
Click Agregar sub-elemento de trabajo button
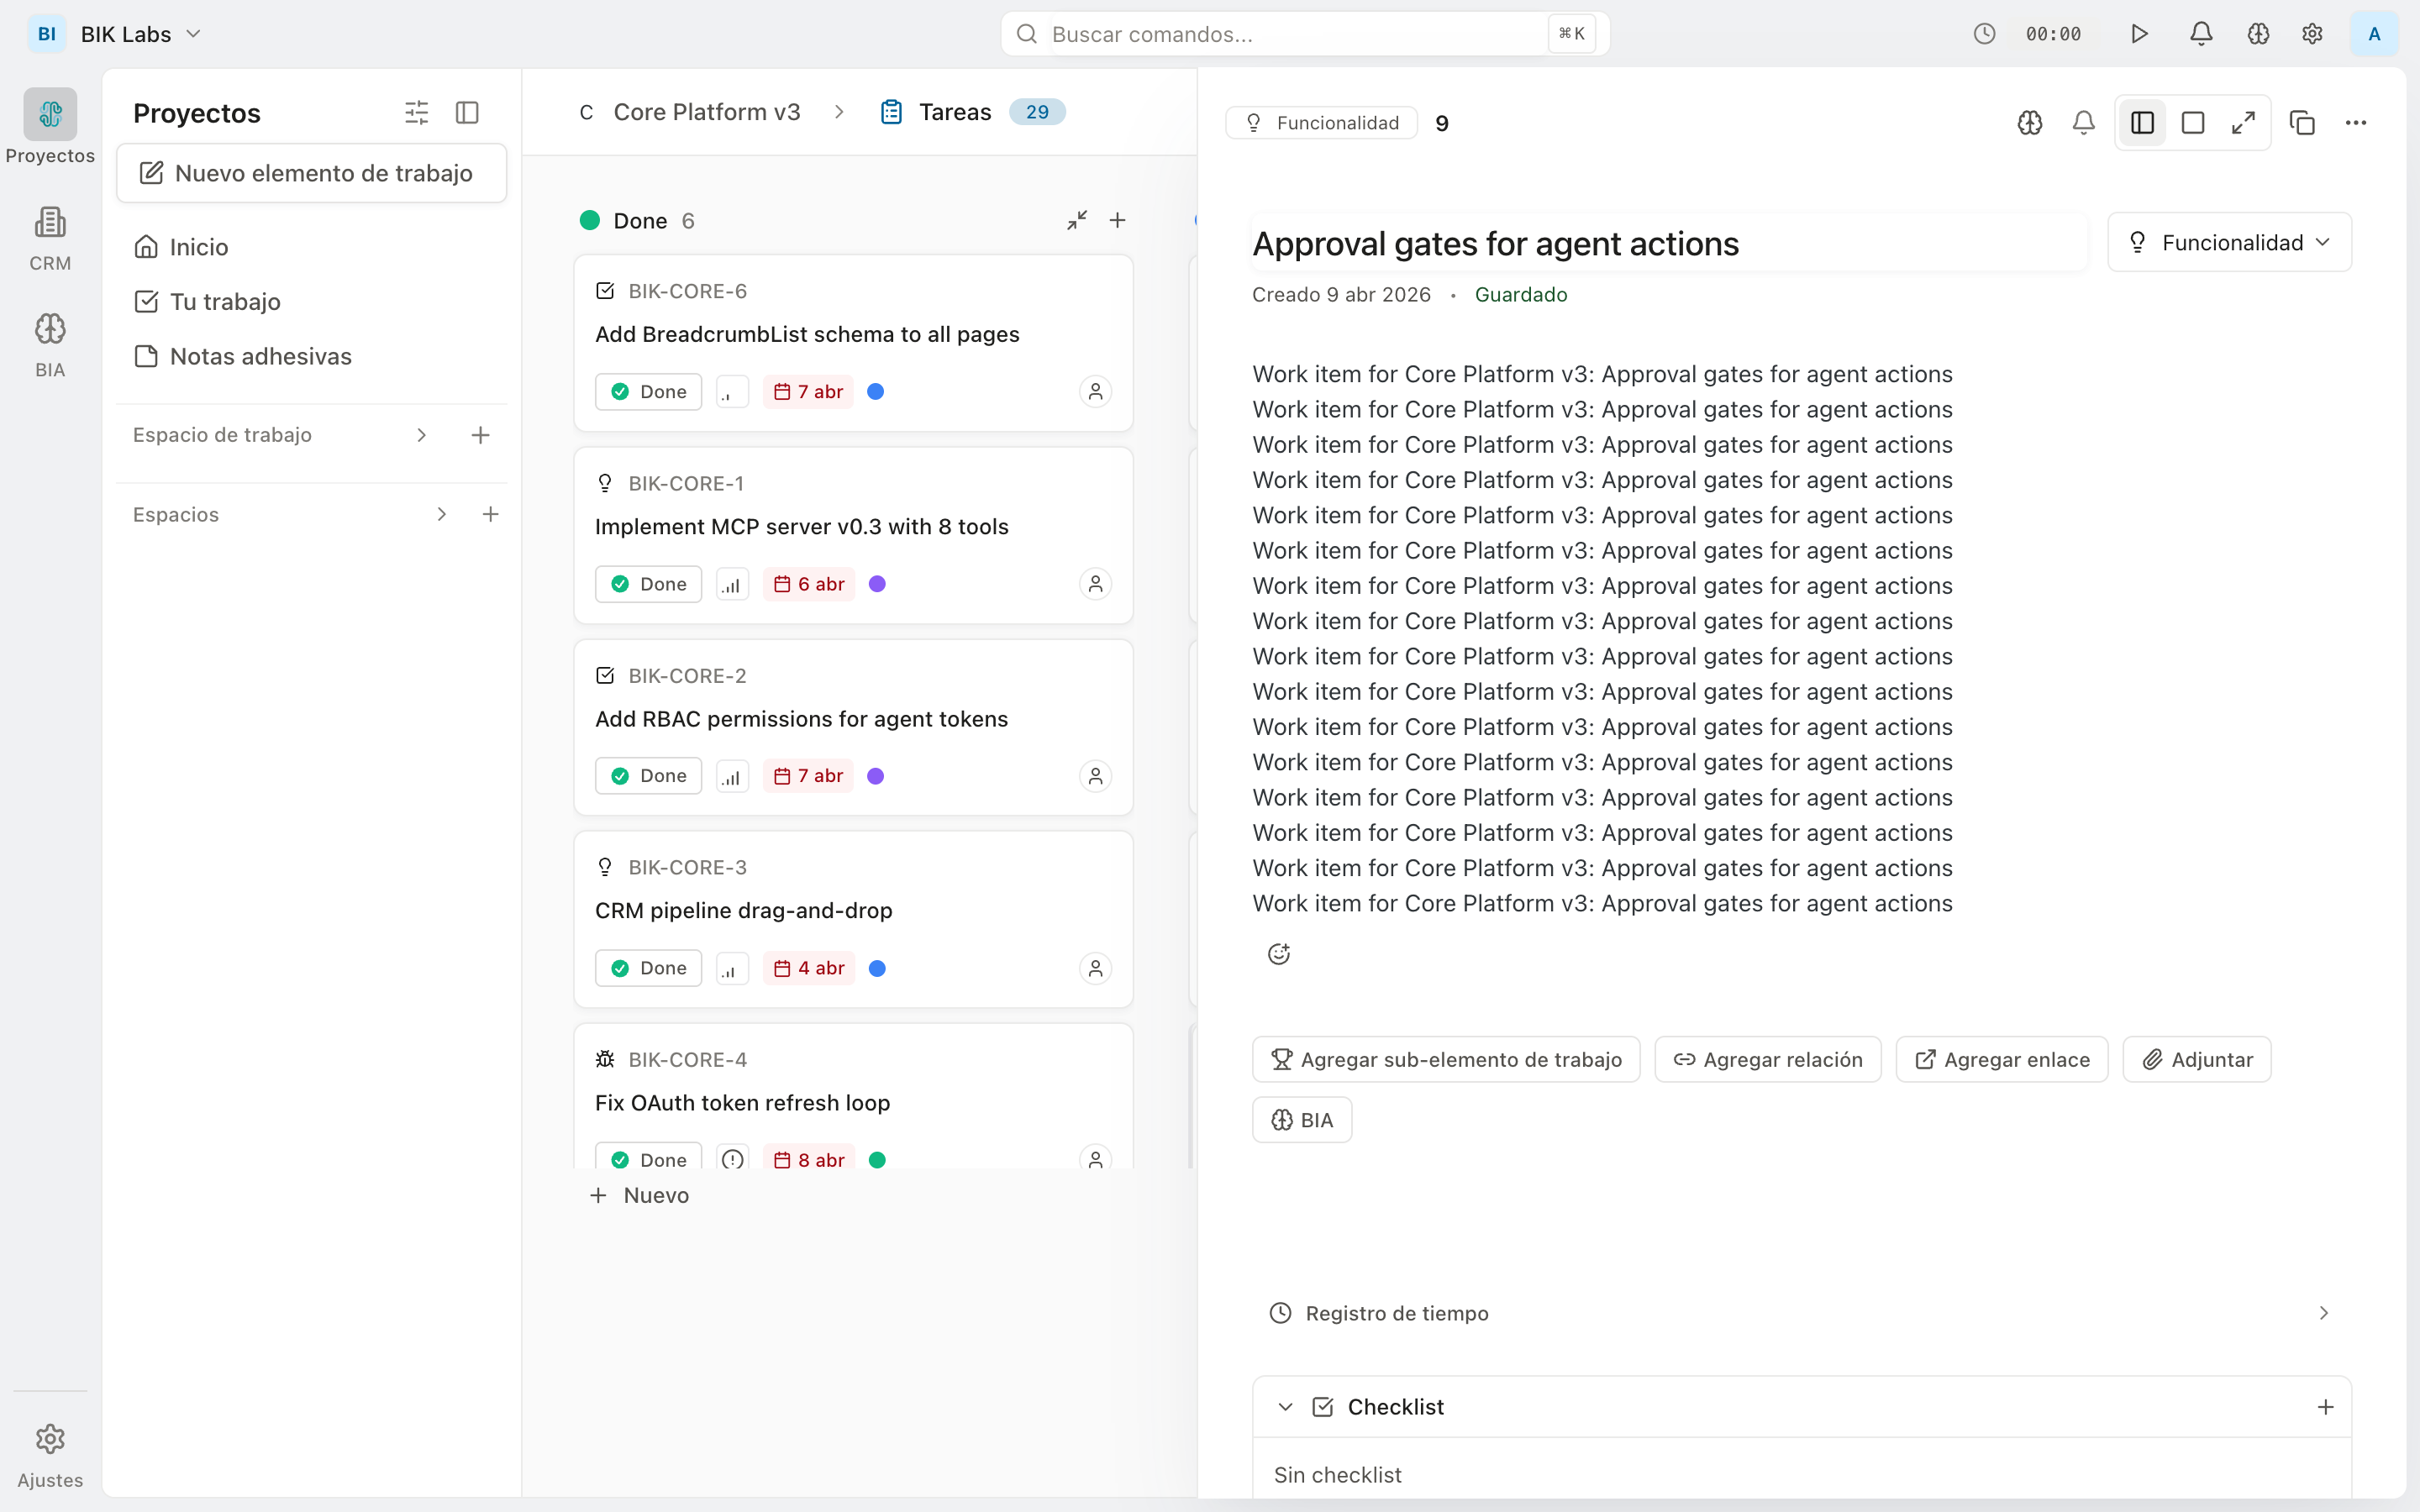[x=1446, y=1059]
